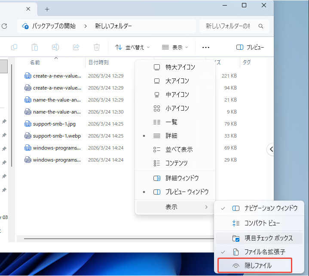Open the 並べ替え sort dropdown

(132, 48)
